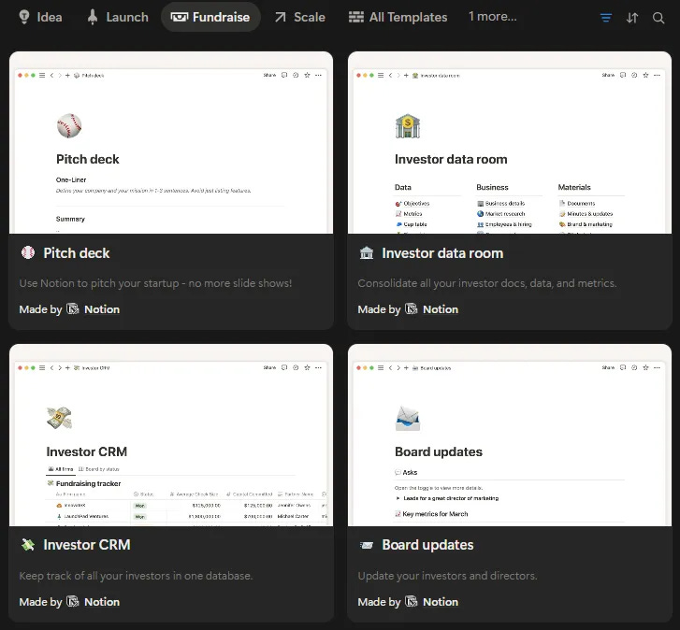680x630 pixels.
Task: Click the envelope icon beside Board updates title
Action: tap(367, 545)
